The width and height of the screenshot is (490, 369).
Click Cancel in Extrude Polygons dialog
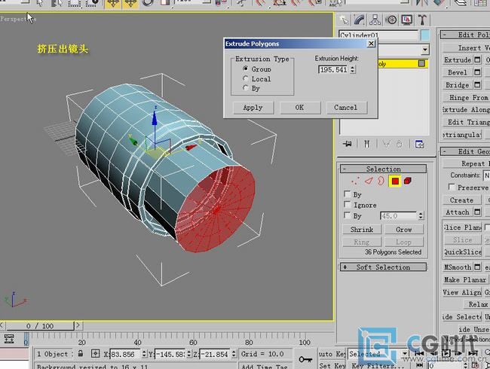point(346,108)
